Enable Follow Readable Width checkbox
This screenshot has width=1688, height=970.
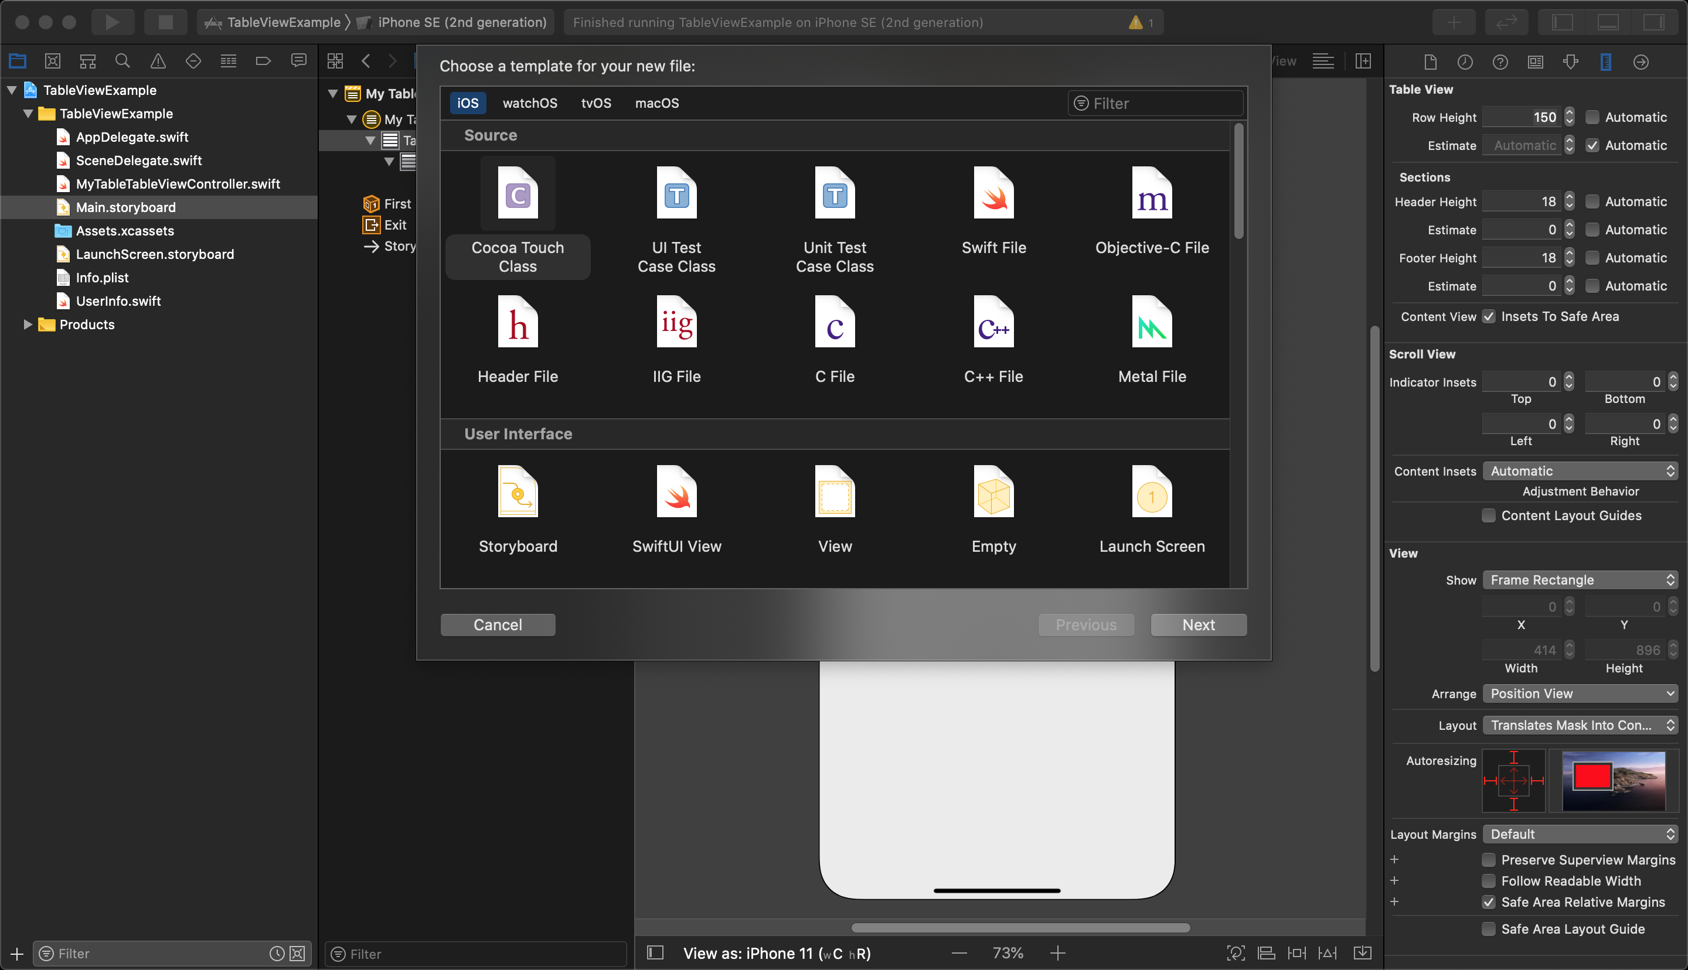pos(1488,881)
